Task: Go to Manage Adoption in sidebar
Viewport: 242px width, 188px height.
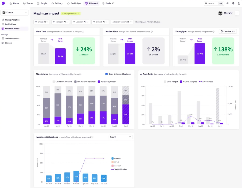Action: pos(12,20)
